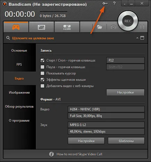The image size is (151, 162).
Task: Open help via the question mark icon
Action: 114,3
